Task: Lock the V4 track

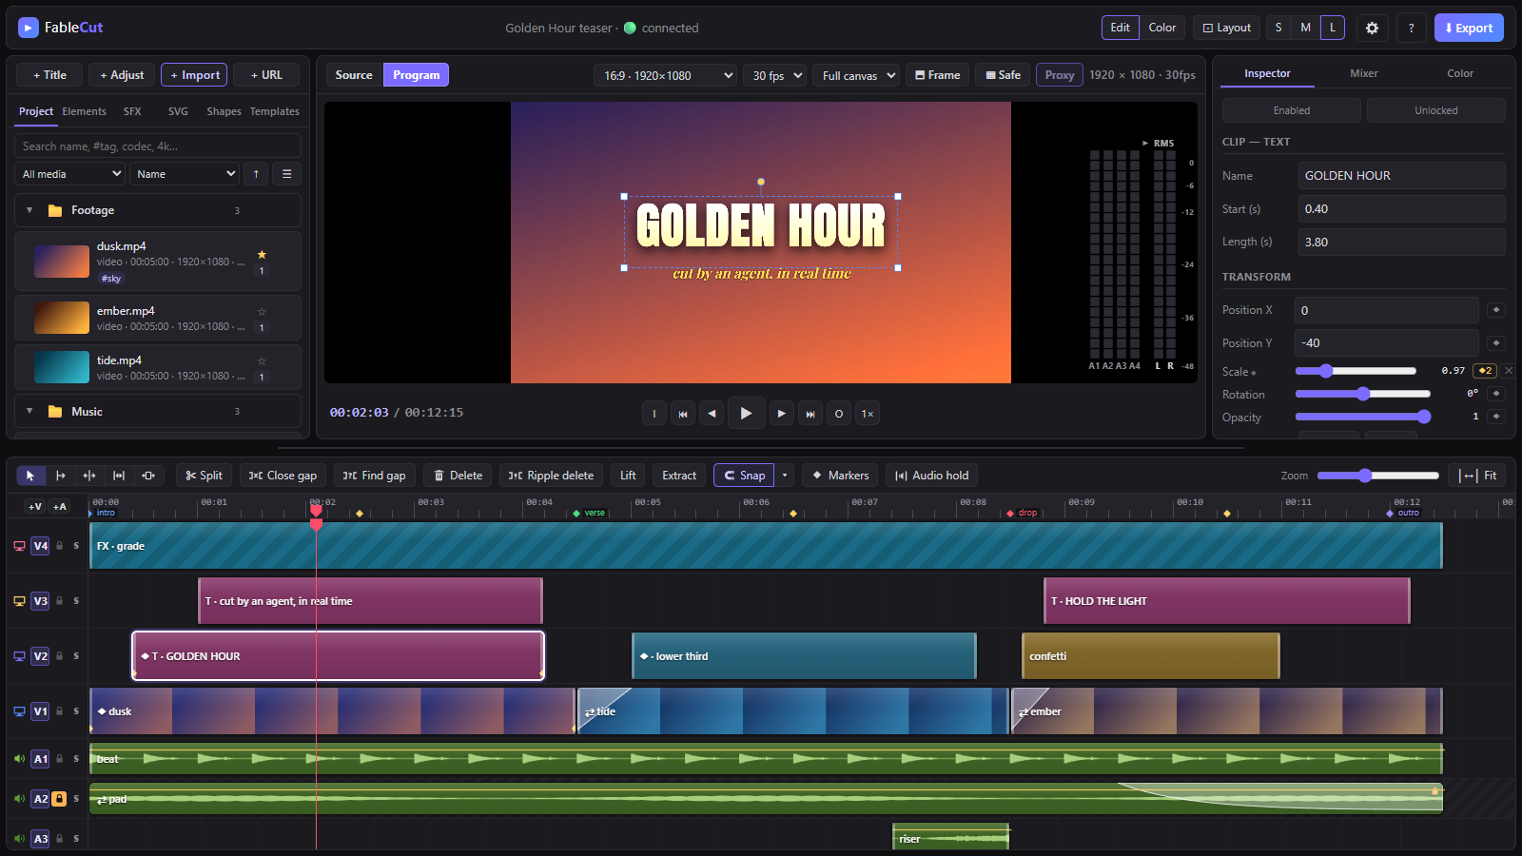Action: tap(59, 546)
